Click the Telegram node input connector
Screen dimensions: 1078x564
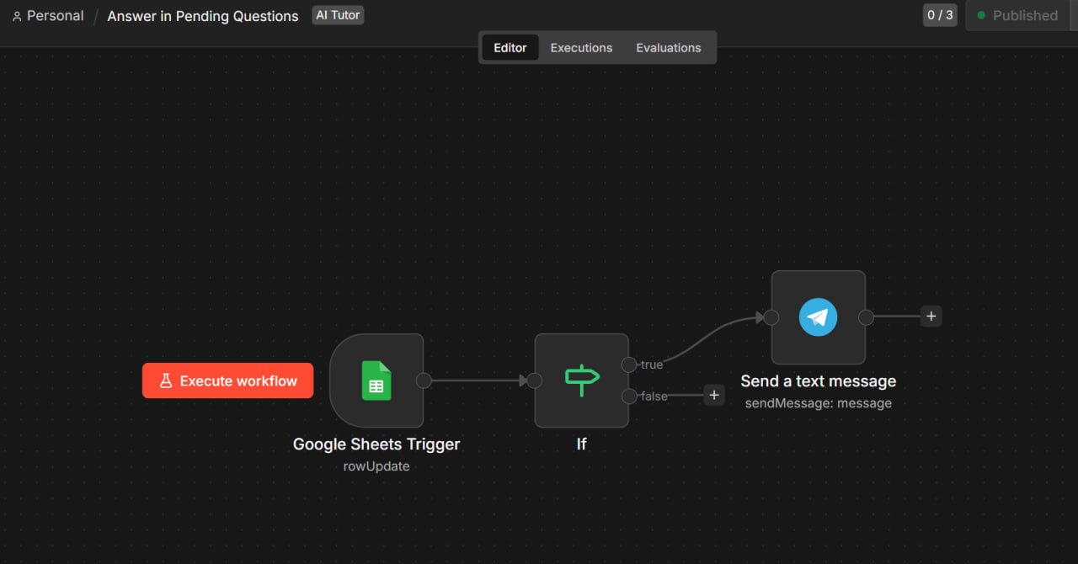point(771,317)
